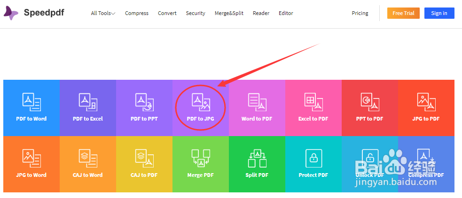Open the Merge PDF tool icon
Screen dimensions: 462x198
(x=201, y=158)
